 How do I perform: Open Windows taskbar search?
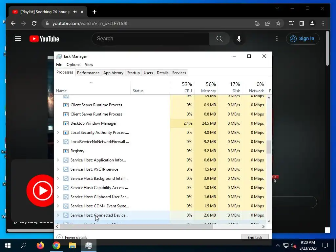coord(24,245)
